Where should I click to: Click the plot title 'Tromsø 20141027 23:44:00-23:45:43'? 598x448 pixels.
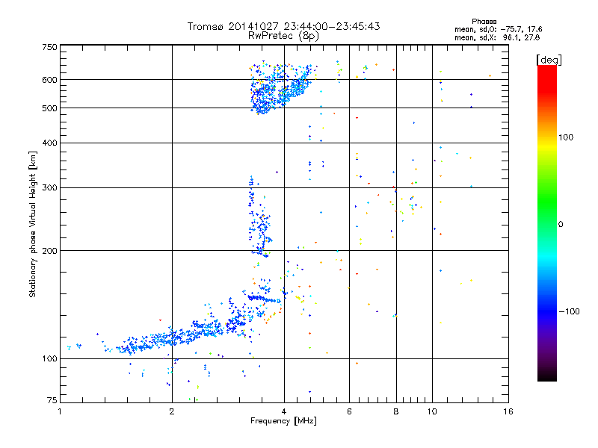coord(283,26)
